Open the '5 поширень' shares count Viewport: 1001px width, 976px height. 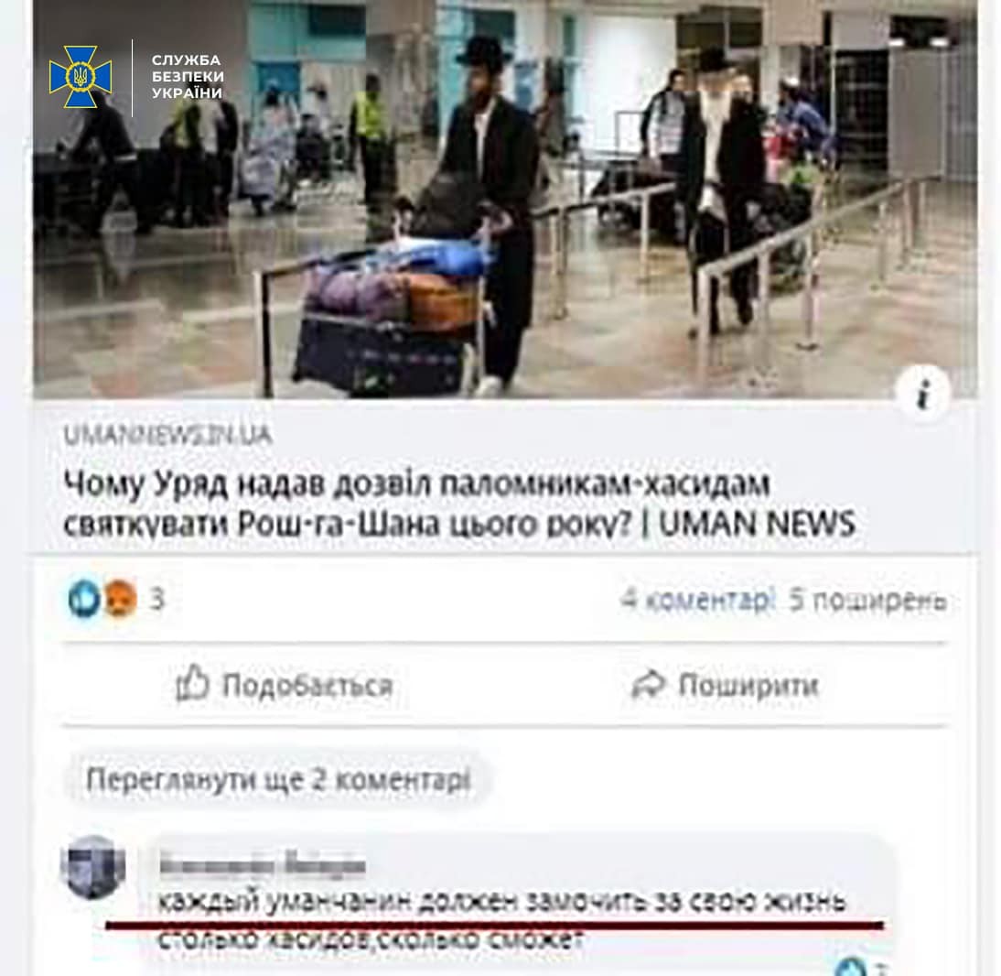867,600
